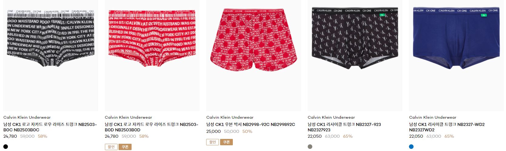Viewport: 506px width, 151px height.
Task: Click the 할인 badge under NB2503B0D
Action: (x=111, y=147)
